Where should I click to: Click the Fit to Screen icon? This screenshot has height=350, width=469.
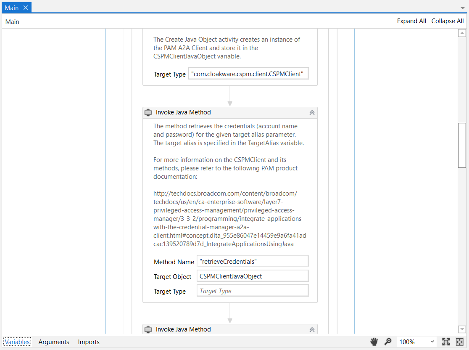446,342
